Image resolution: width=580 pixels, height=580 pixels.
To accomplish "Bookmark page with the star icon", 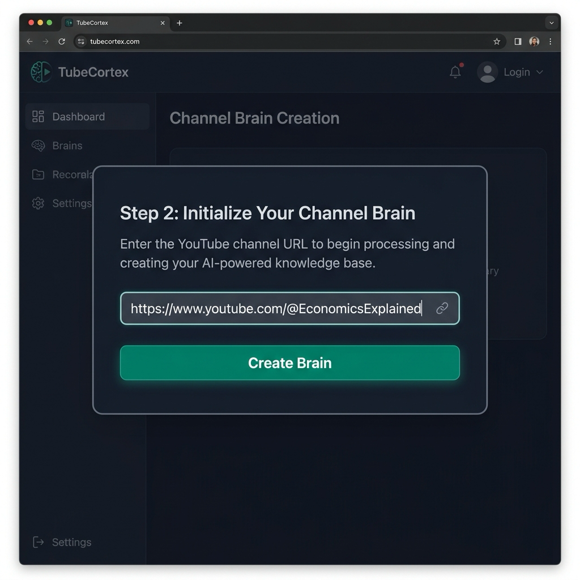I will pyautogui.click(x=497, y=41).
